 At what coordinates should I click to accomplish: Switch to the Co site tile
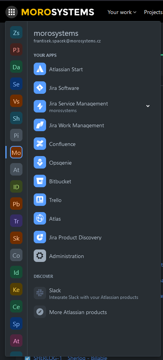pos(16,255)
